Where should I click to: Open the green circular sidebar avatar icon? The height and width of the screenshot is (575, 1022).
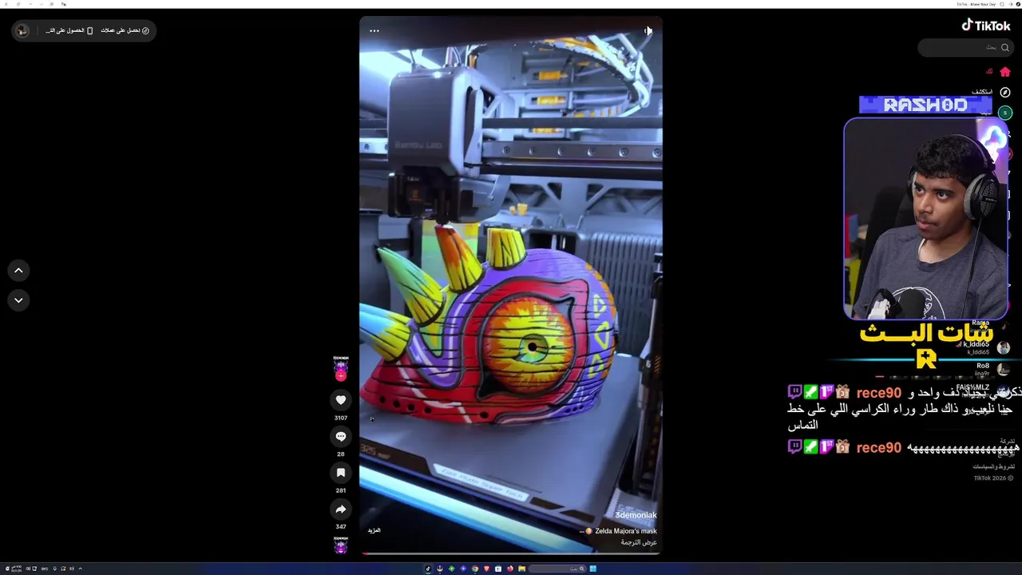(1005, 113)
